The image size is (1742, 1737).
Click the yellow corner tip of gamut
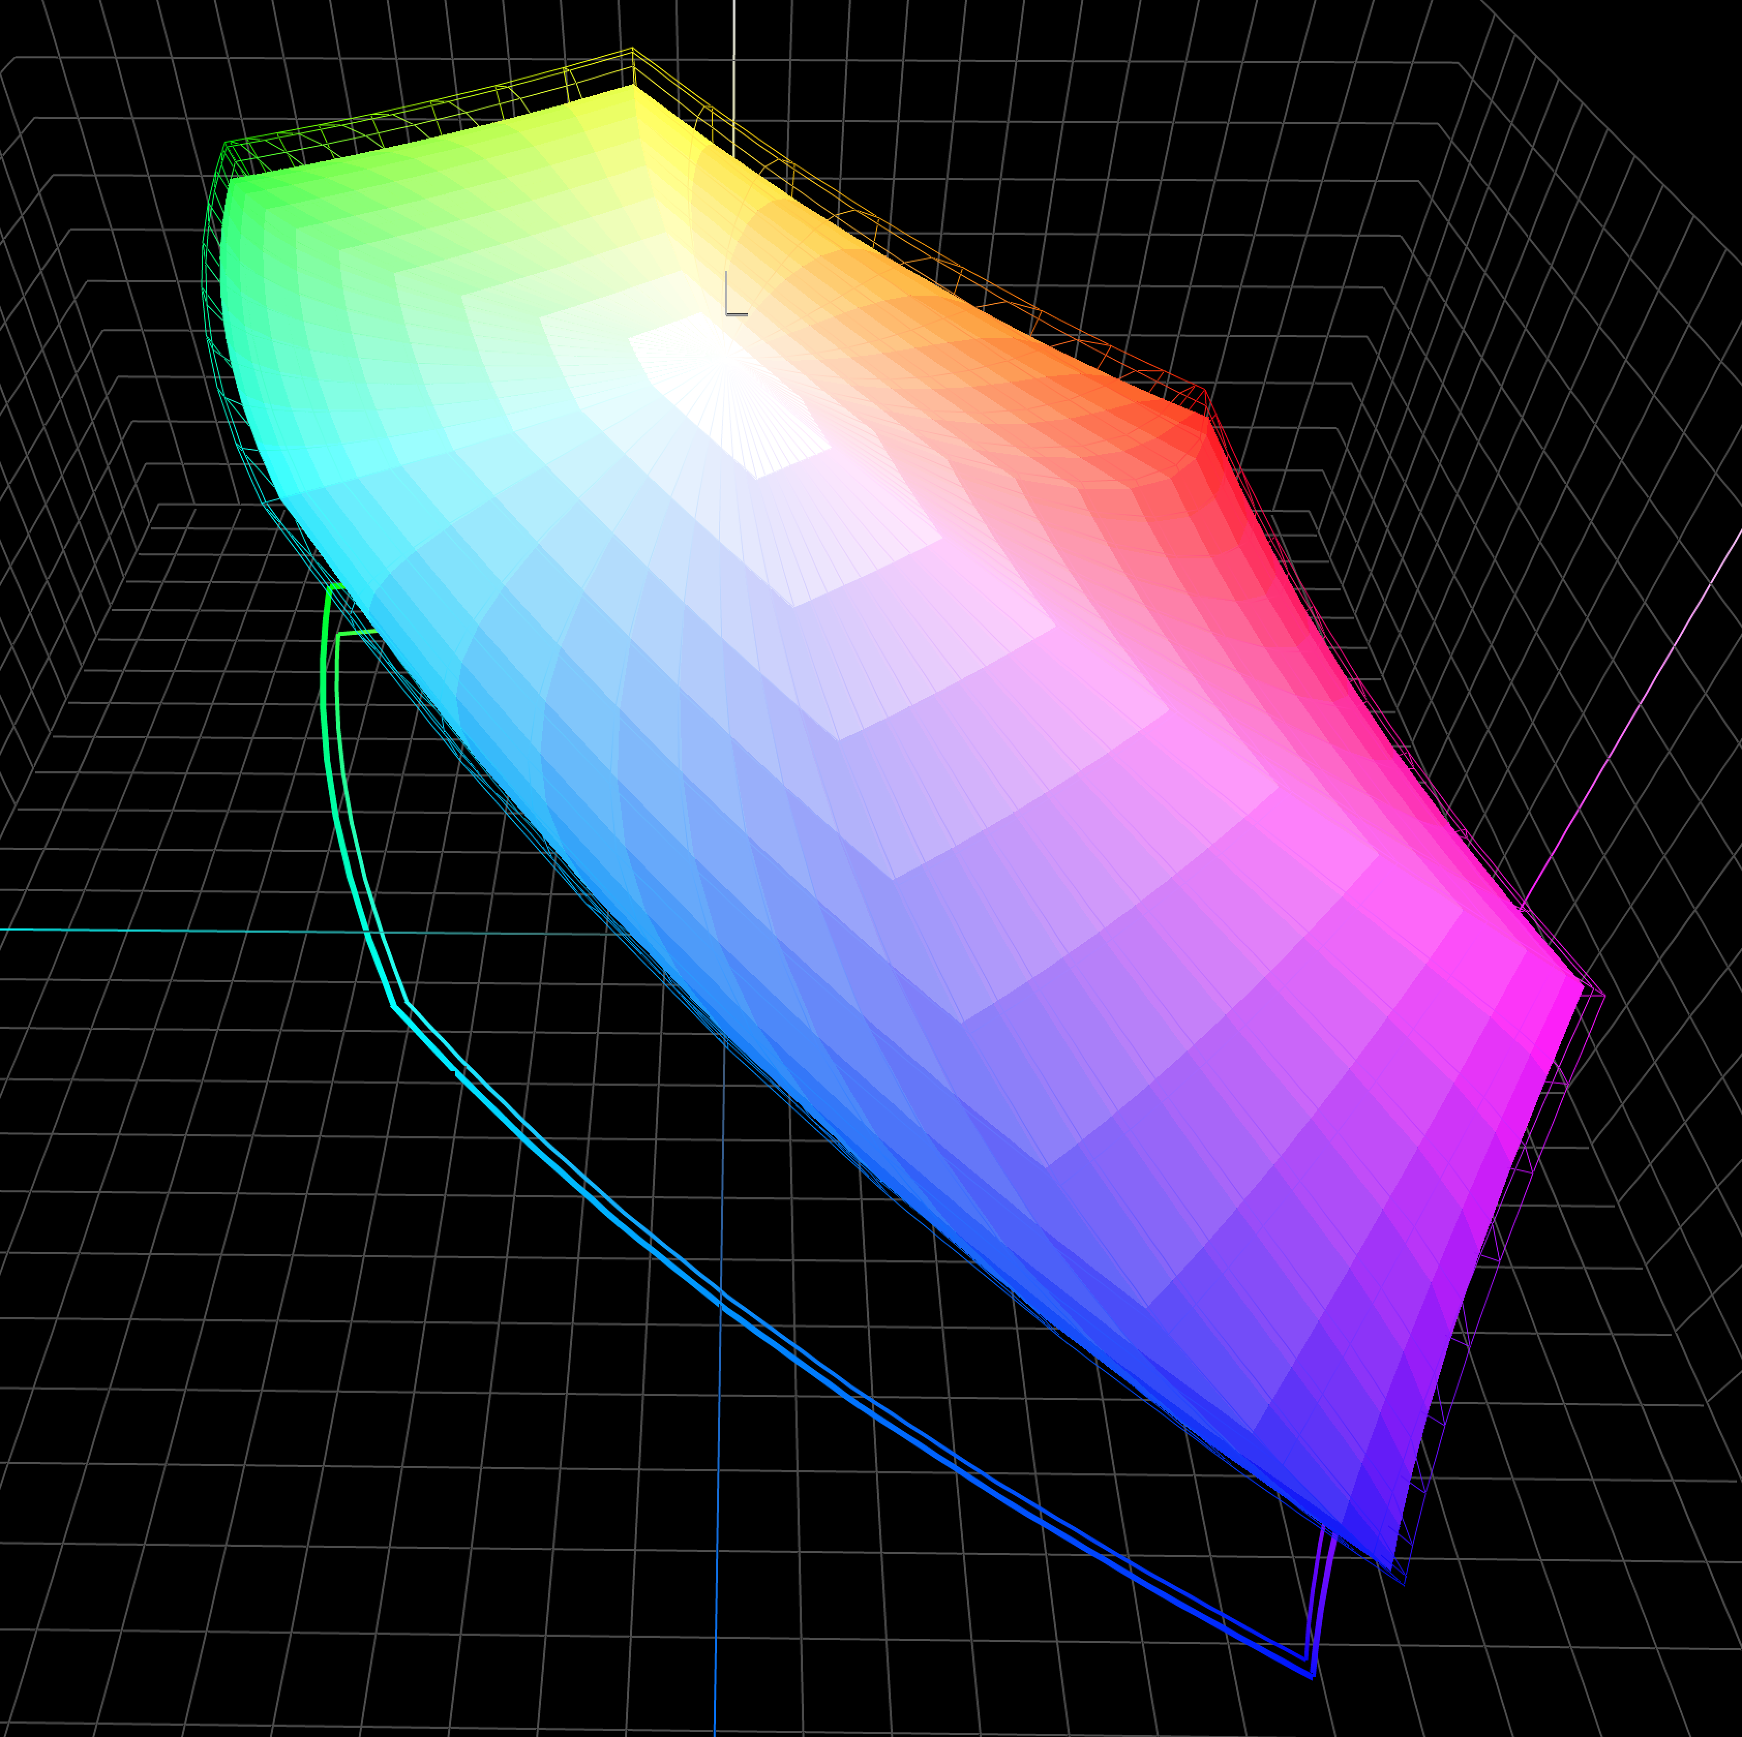[634, 87]
